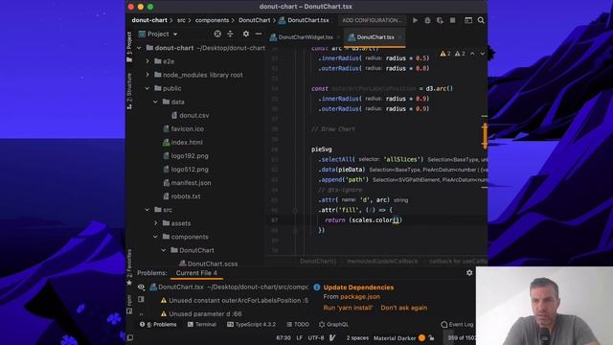Screen dimensions: 613x345
Task: Hide the Project panel with minus icon
Action: click(259, 34)
